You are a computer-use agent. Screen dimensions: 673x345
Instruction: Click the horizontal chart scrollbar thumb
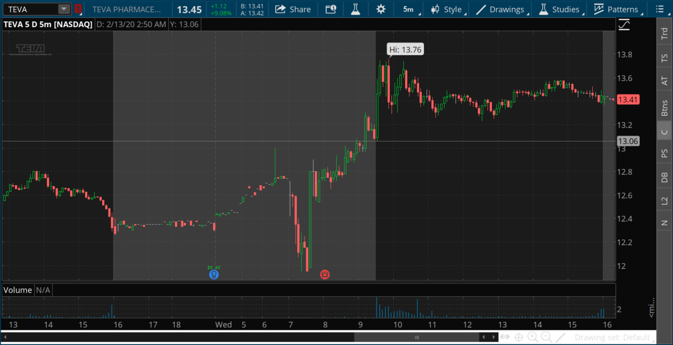[416, 337]
